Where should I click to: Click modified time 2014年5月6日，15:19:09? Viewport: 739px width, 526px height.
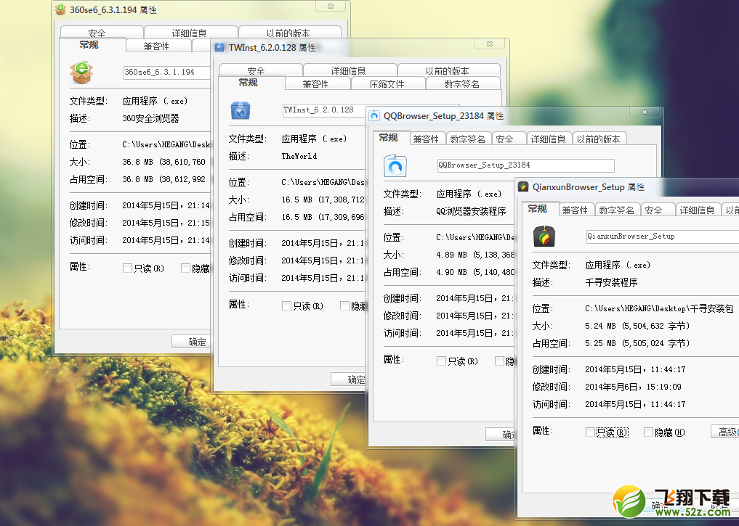[x=633, y=387]
